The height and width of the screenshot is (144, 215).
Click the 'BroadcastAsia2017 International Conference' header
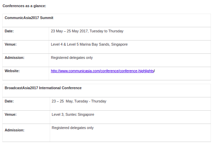43,88
